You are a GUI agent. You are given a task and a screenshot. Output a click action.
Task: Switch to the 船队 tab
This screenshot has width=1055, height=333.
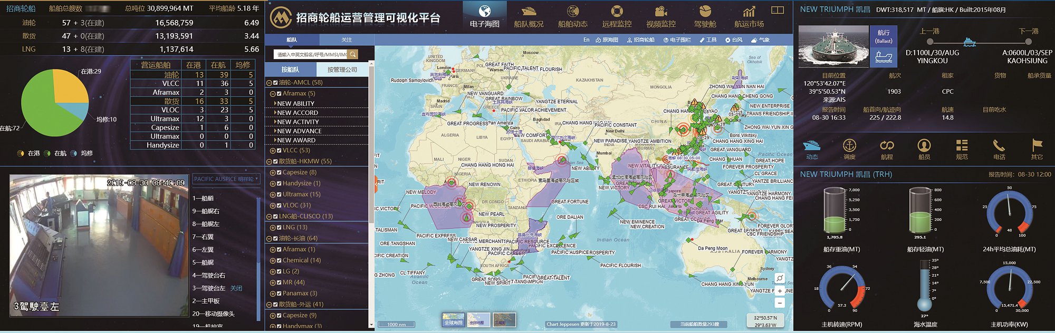[292, 40]
